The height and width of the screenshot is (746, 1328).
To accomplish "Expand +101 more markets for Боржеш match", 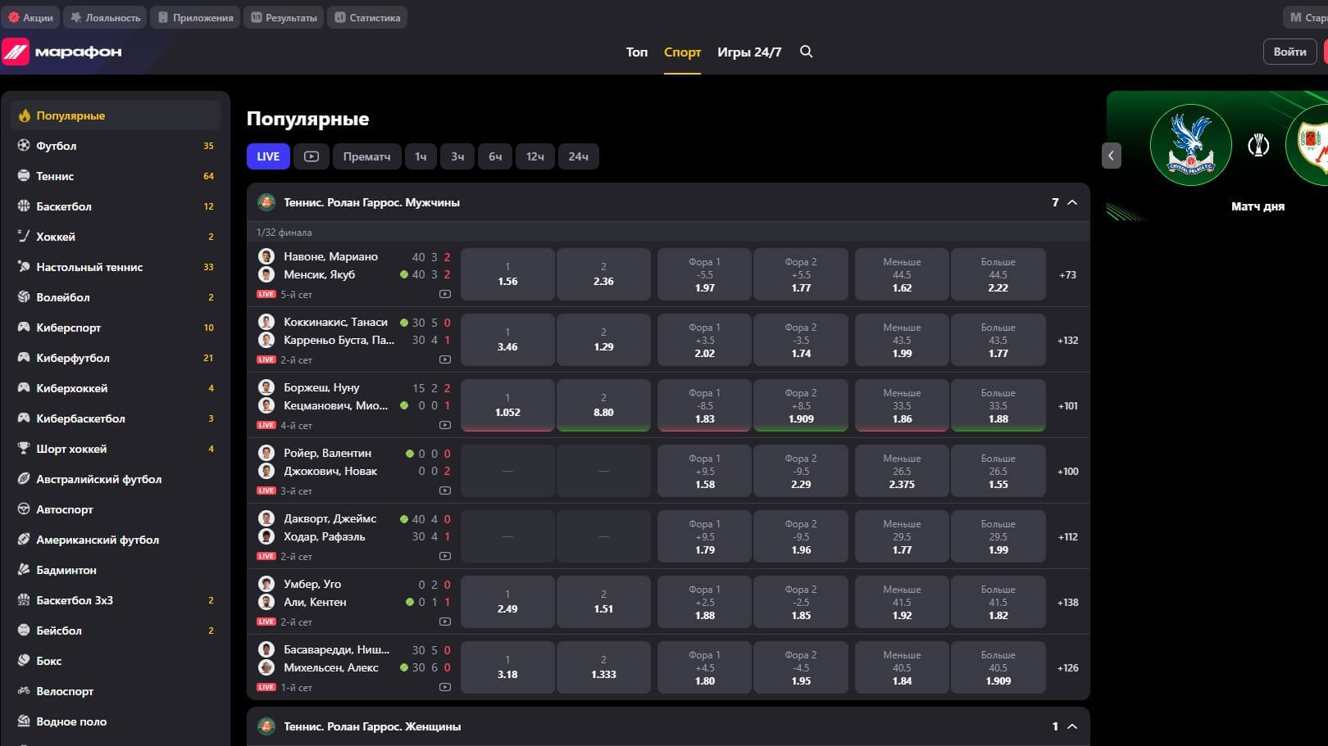I will [x=1067, y=406].
